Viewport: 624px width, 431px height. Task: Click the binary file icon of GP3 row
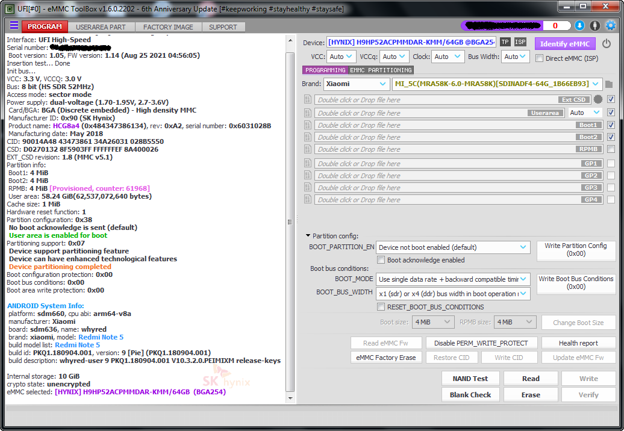[308, 187]
